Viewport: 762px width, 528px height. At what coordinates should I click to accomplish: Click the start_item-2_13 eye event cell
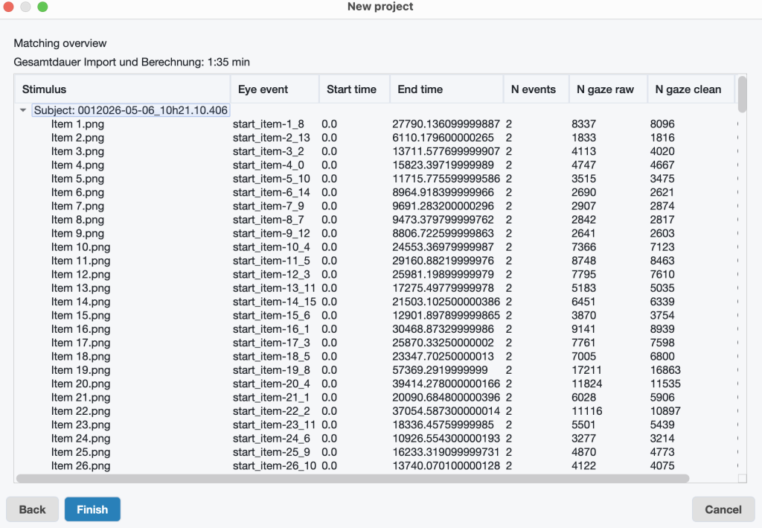[271, 138]
